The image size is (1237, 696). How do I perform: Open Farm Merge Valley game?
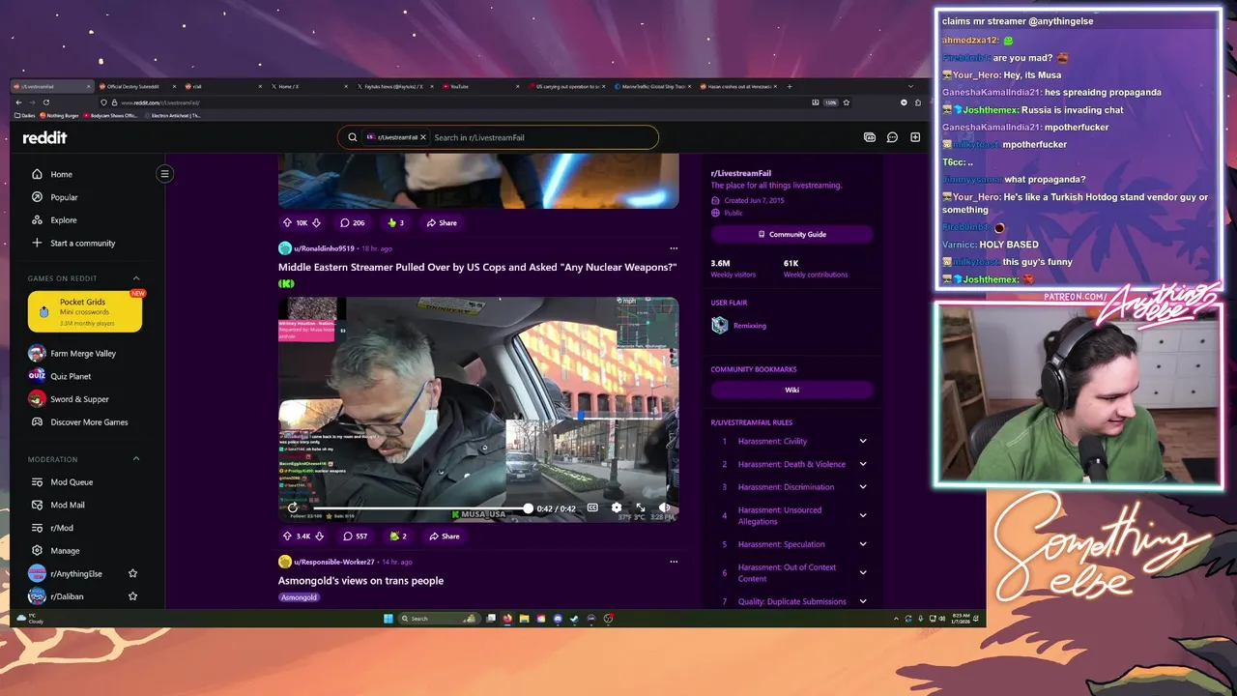pyautogui.click(x=85, y=354)
